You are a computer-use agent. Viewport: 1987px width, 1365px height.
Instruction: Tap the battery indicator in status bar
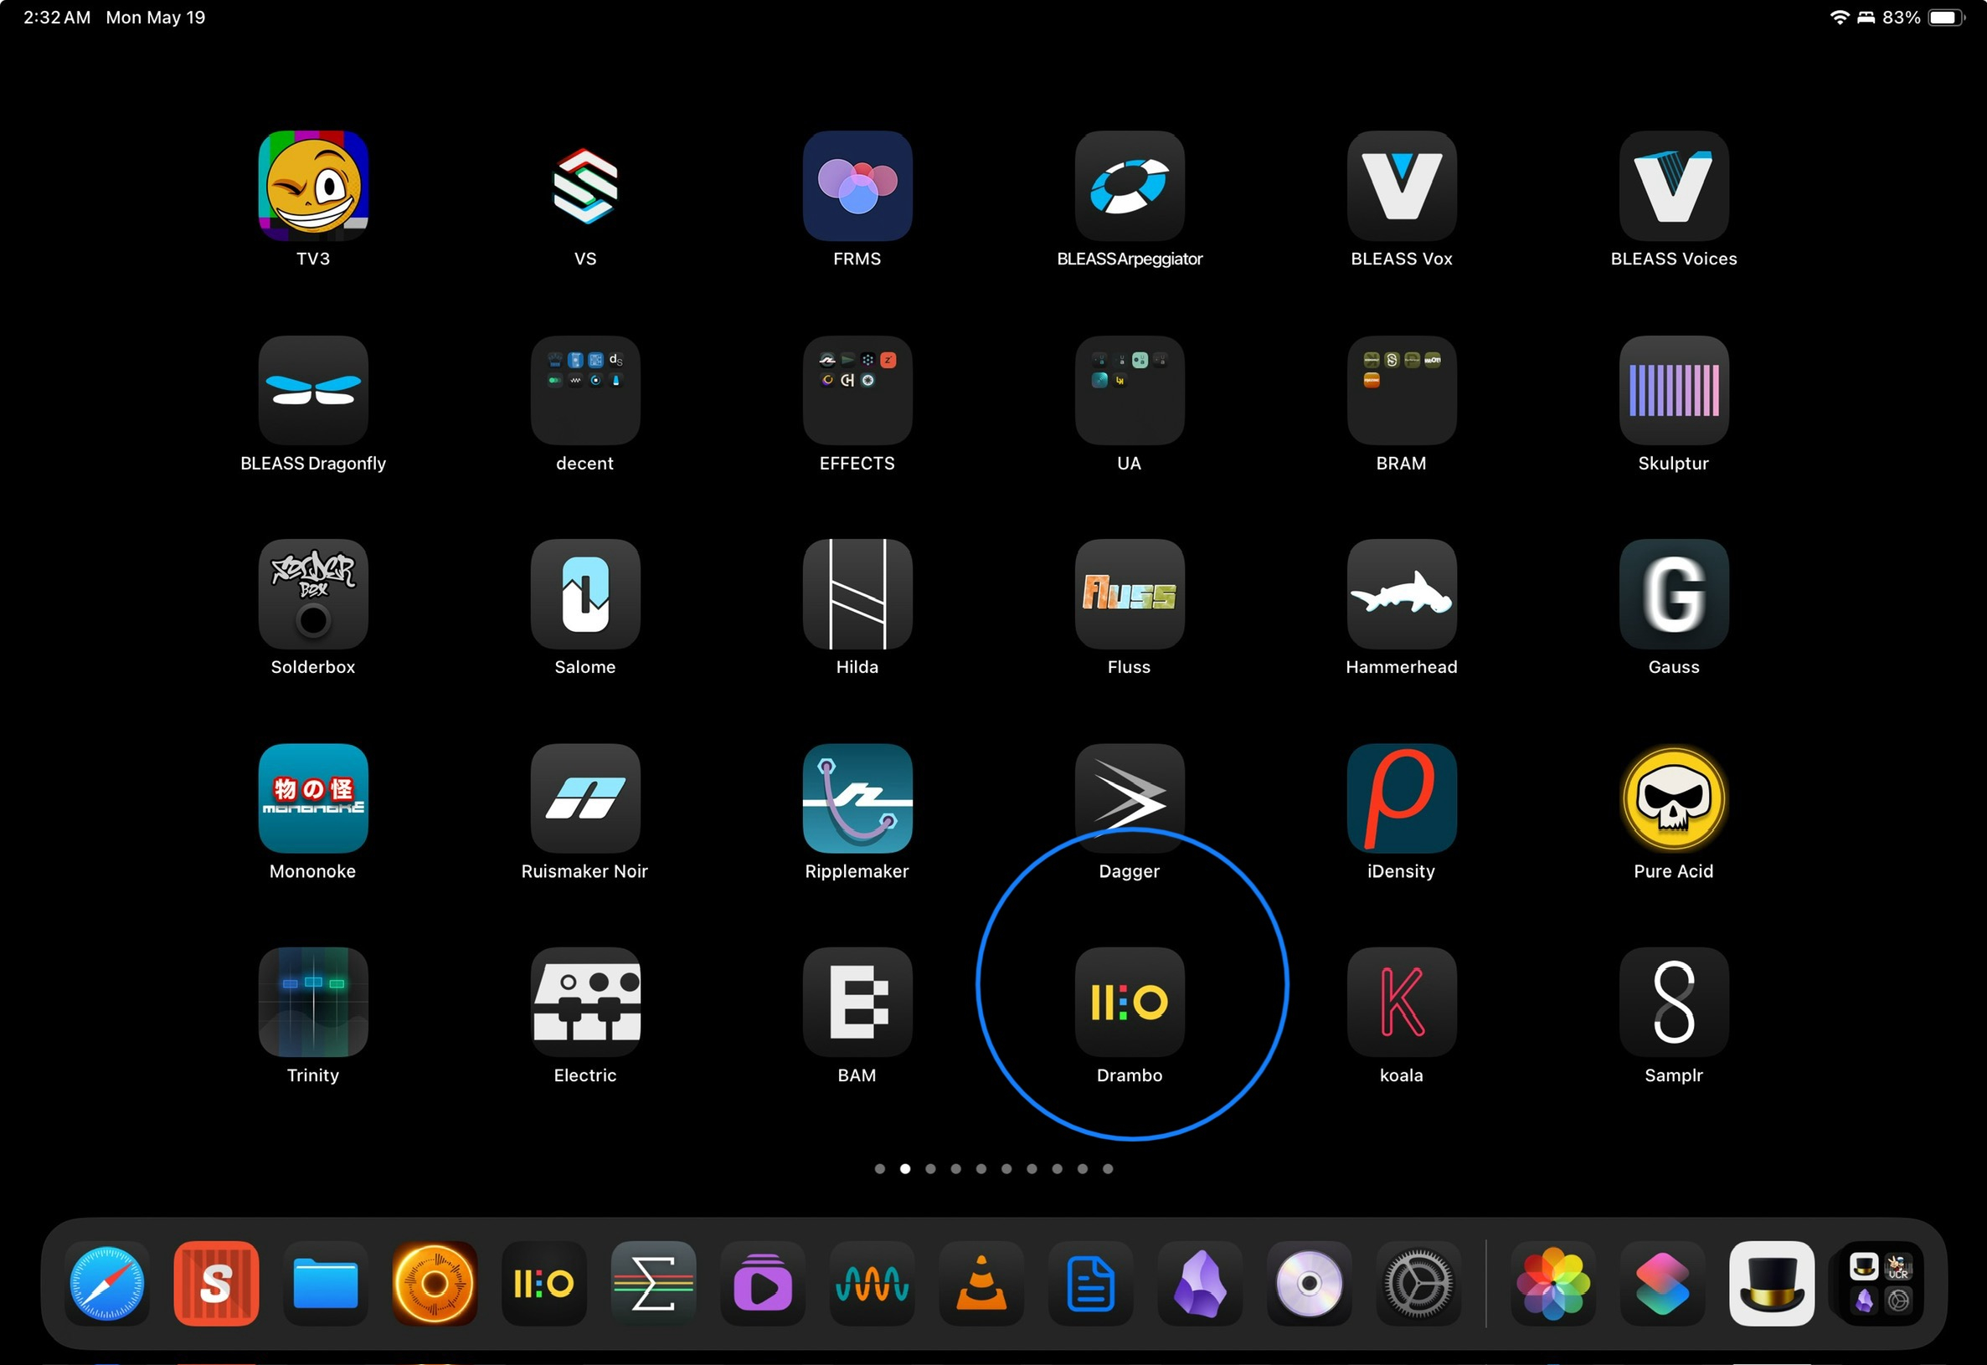pos(1946,17)
